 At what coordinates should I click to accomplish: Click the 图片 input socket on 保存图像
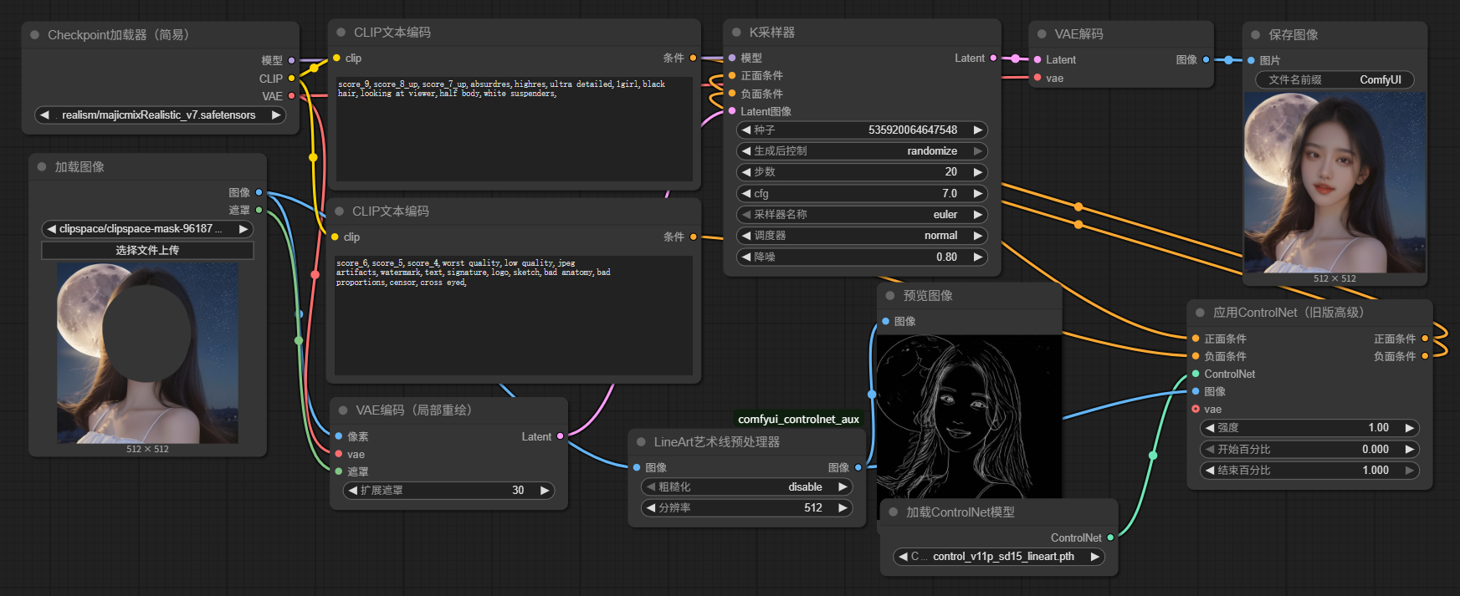point(1251,60)
